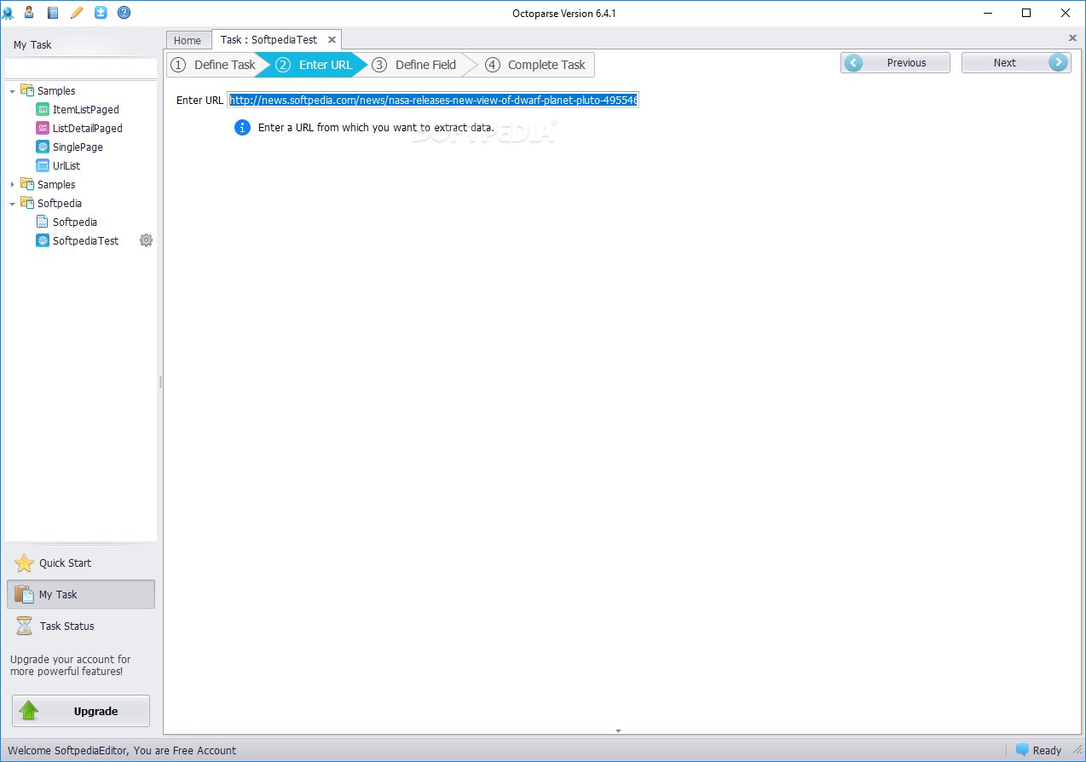Click the Octoparse logo icon in title bar
The width and height of the screenshot is (1086, 762).
8,13
